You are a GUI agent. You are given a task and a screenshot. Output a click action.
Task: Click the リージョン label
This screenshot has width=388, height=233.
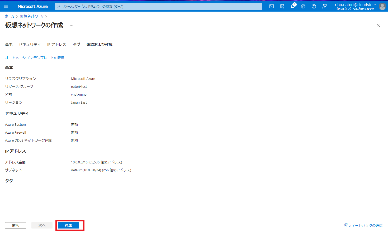tap(13, 102)
